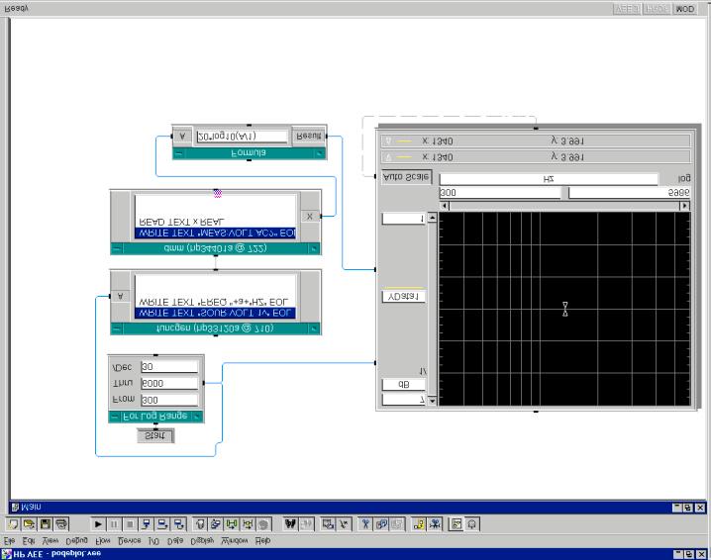Minimize the Formula object
This screenshot has height=560, width=711.
pos(320,153)
